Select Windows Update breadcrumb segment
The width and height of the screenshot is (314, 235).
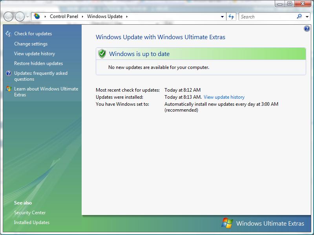pos(104,16)
